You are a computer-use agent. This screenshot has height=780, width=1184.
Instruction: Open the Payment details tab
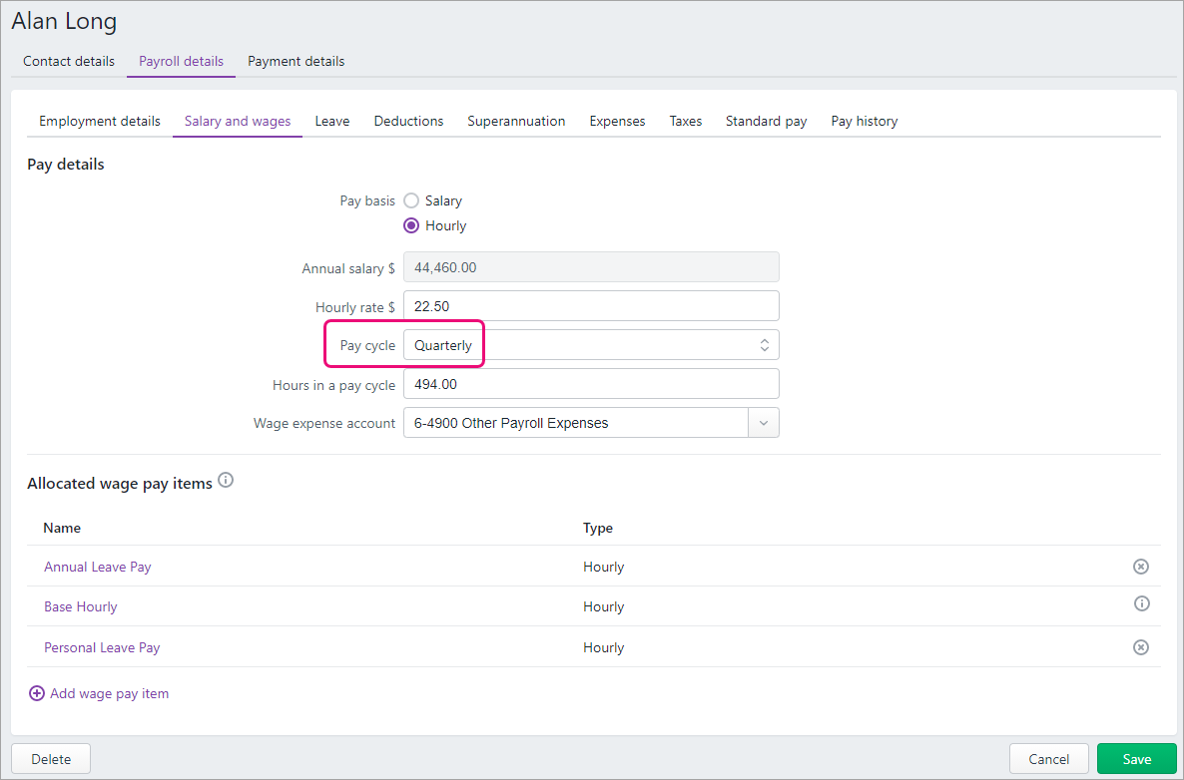tap(296, 61)
